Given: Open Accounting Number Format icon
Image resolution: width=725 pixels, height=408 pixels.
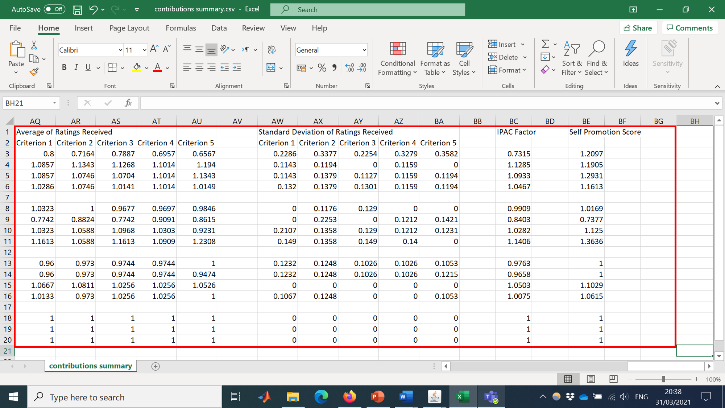Looking at the screenshot, I should pos(301,68).
